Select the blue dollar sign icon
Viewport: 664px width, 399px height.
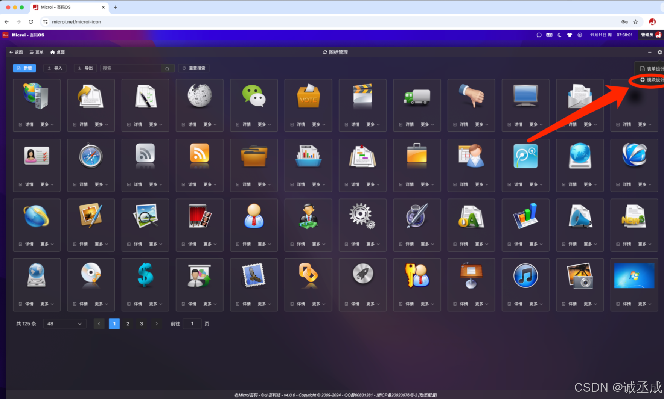[x=145, y=275]
